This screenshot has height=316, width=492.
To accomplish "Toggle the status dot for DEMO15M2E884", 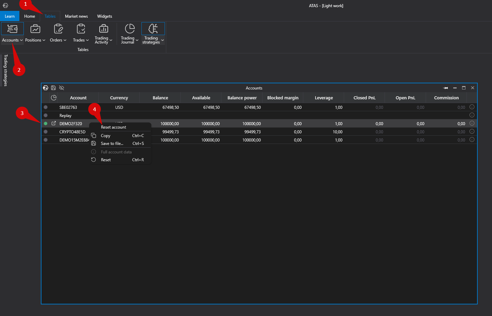I will [x=46, y=140].
